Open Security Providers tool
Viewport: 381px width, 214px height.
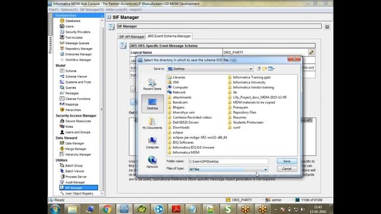tap(77, 32)
